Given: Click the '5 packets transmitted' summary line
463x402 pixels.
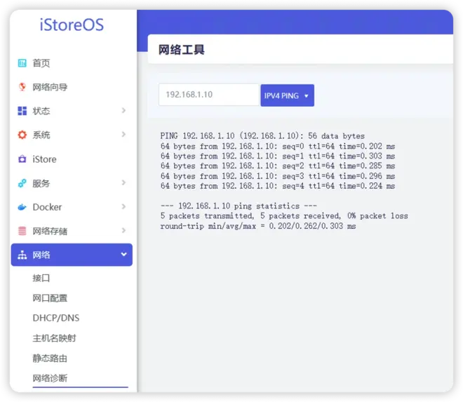Looking at the screenshot, I should pyautogui.click(x=284, y=216).
